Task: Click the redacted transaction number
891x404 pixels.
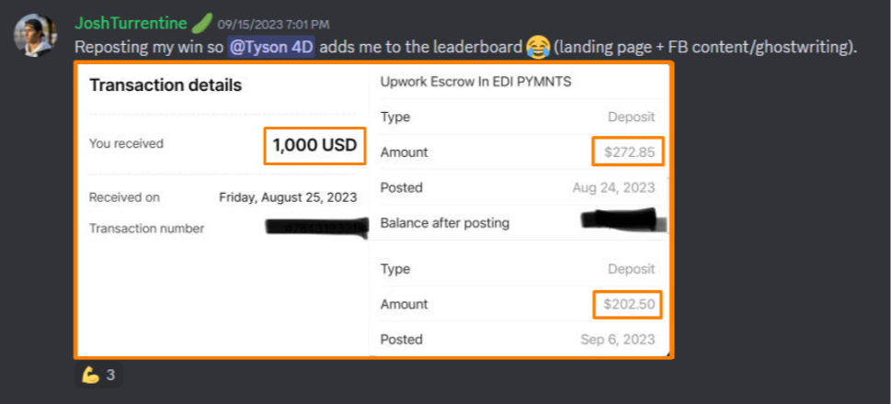Action: coord(309,228)
